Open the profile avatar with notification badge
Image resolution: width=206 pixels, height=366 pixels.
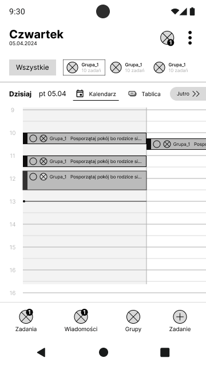pos(167,38)
